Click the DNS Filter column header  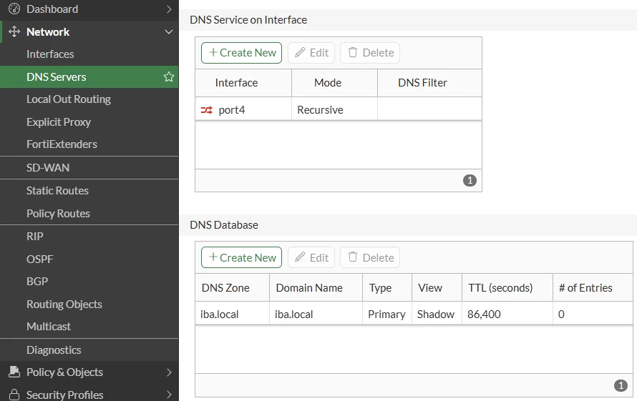coord(430,83)
